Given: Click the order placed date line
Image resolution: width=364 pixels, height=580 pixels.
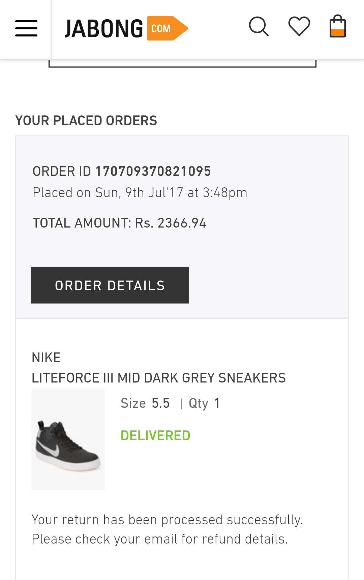Looking at the screenshot, I should tap(140, 193).
